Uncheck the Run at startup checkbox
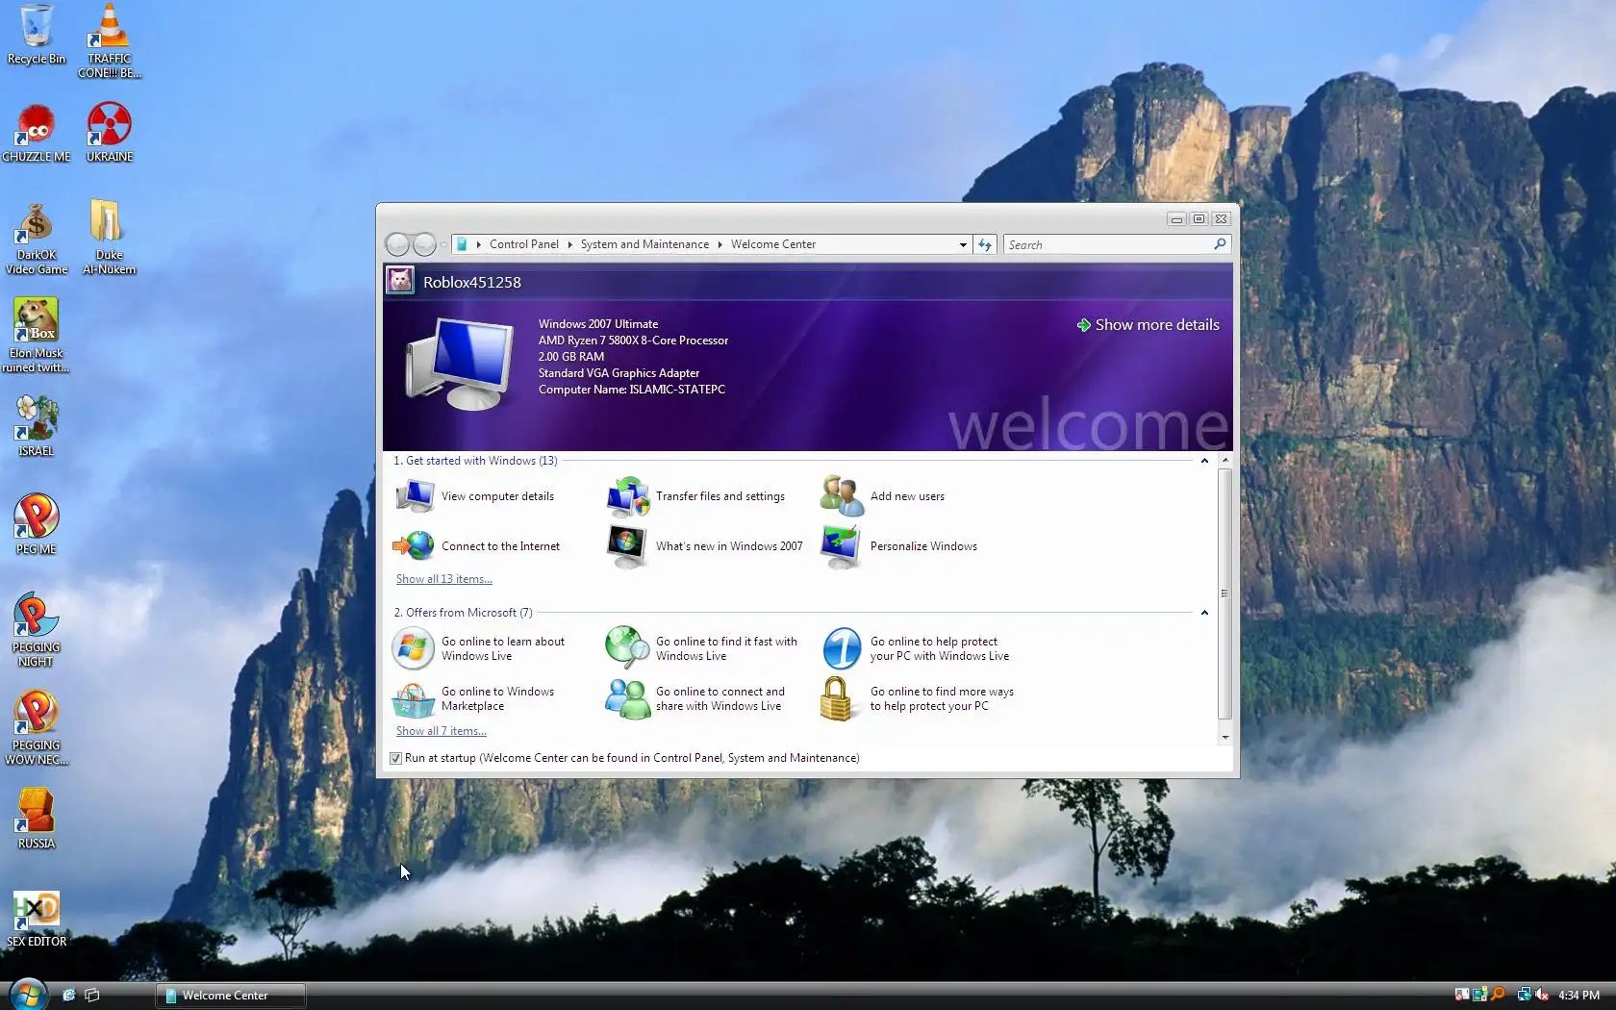This screenshot has width=1616, height=1010. pyautogui.click(x=395, y=758)
